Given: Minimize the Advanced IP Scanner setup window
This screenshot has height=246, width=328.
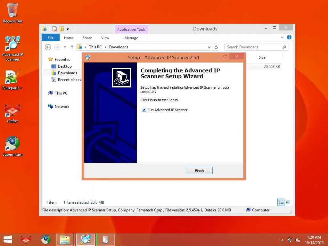Looking at the screenshot, I should [217, 57].
